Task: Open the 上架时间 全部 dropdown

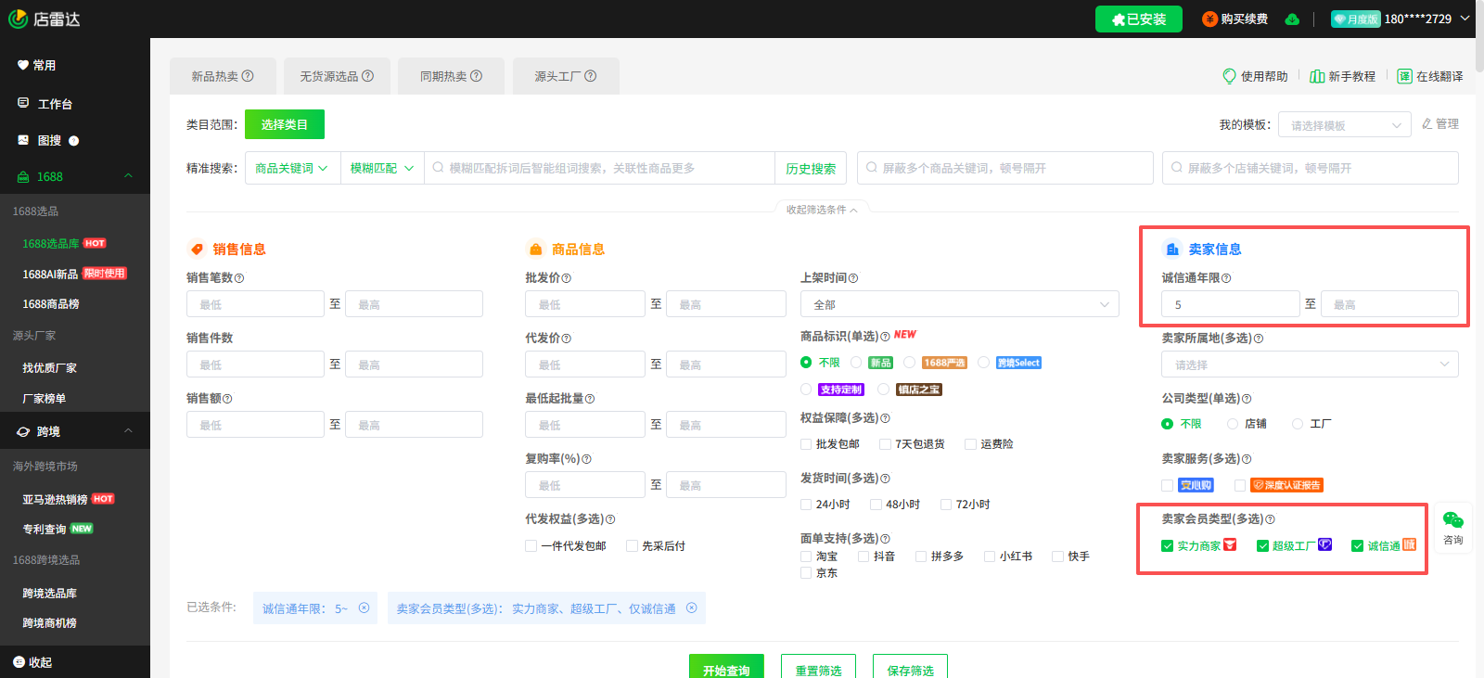Action: (960, 304)
